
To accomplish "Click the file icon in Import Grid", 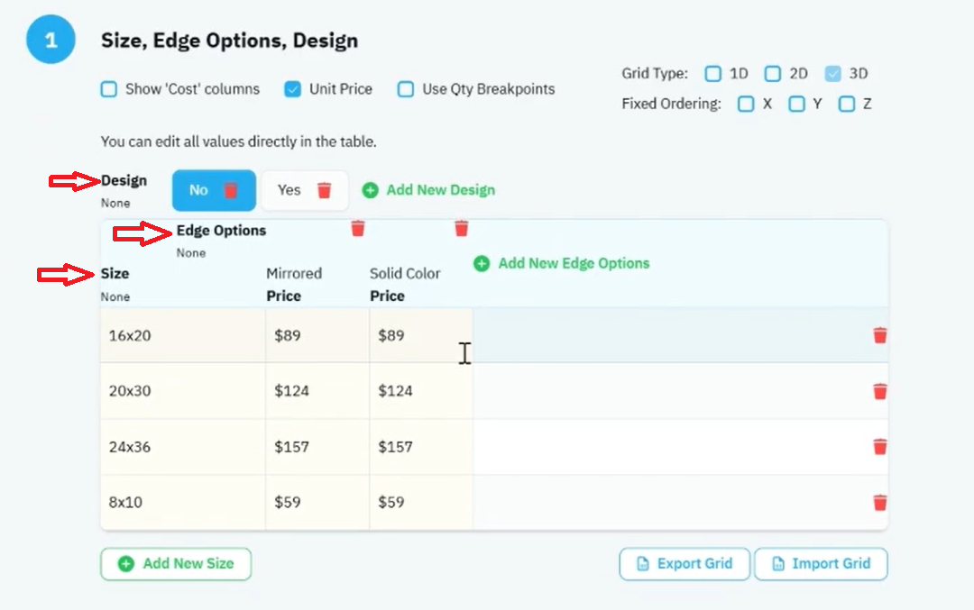I will [777, 563].
